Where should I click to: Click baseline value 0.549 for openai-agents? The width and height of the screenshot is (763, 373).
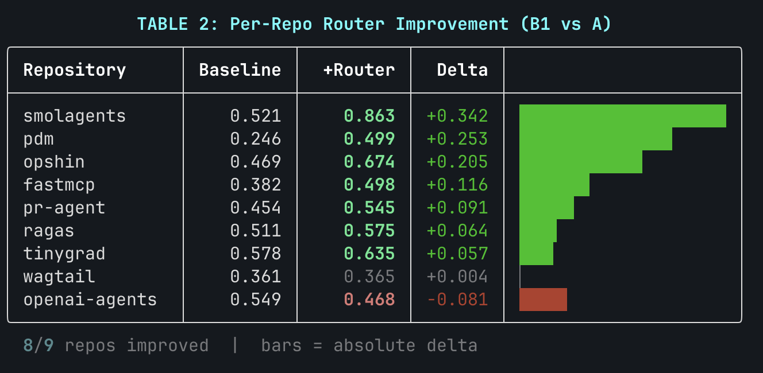[256, 300]
